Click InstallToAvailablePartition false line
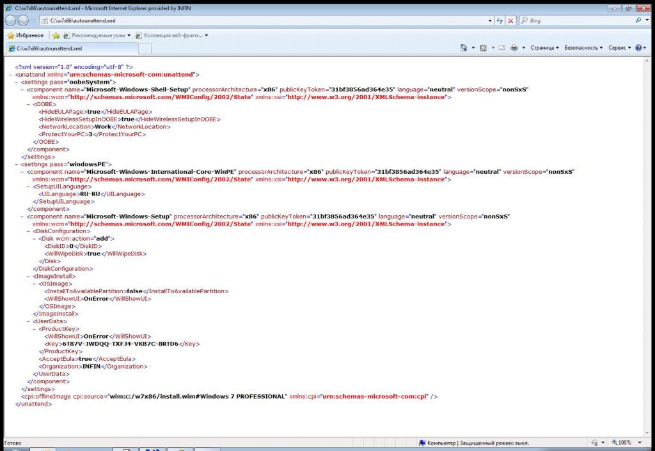 [137, 291]
